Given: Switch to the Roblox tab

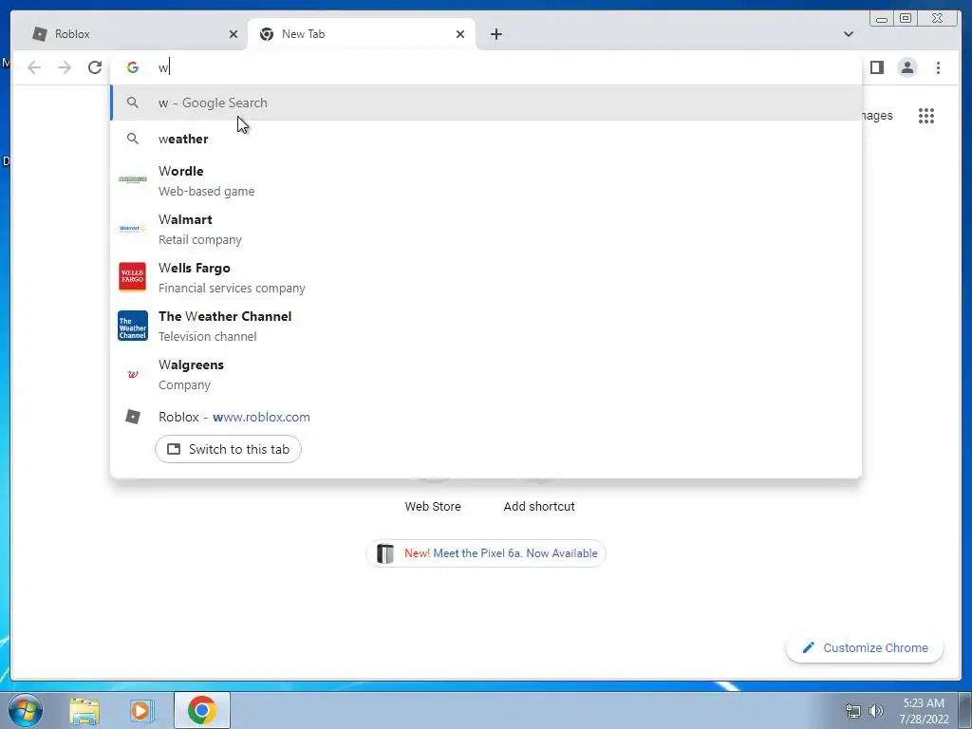Looking at the screenshot, I should pos(129,34).
